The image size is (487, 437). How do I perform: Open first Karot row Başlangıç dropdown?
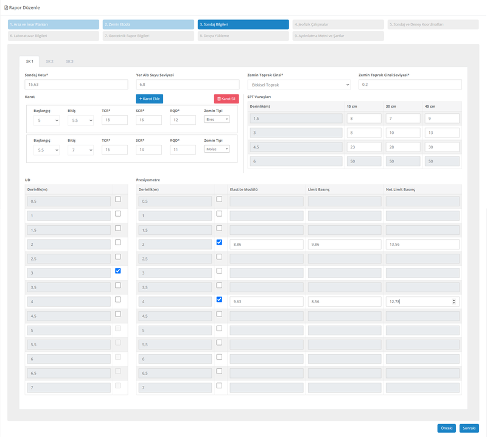[x=46, y=121]
